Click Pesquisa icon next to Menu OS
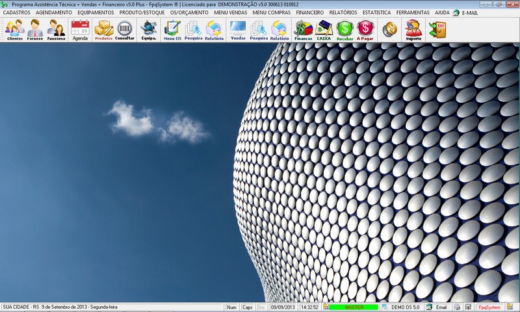 pos(193,30)
